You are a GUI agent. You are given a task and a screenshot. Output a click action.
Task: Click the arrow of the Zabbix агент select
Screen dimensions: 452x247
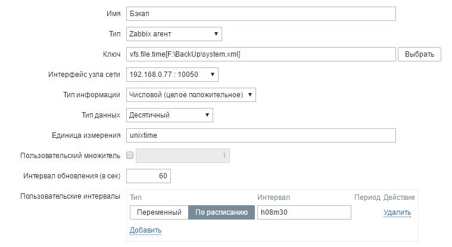click(x=216, y=34)
